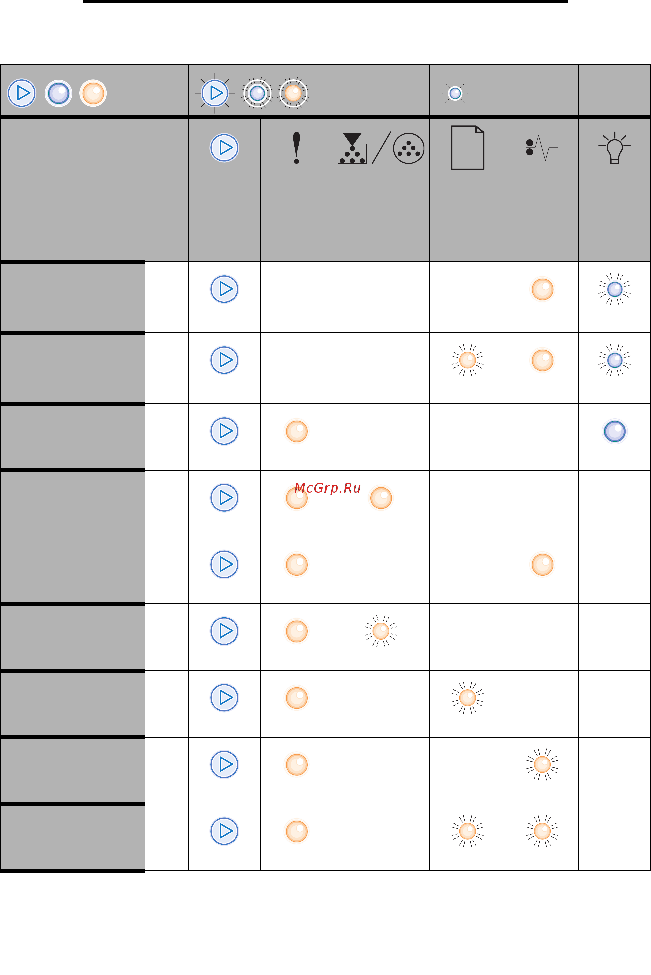Click the blank paper page column icon
Image resolution: width=651 pixels, height=975 pixels.
(x=467, y=147)
